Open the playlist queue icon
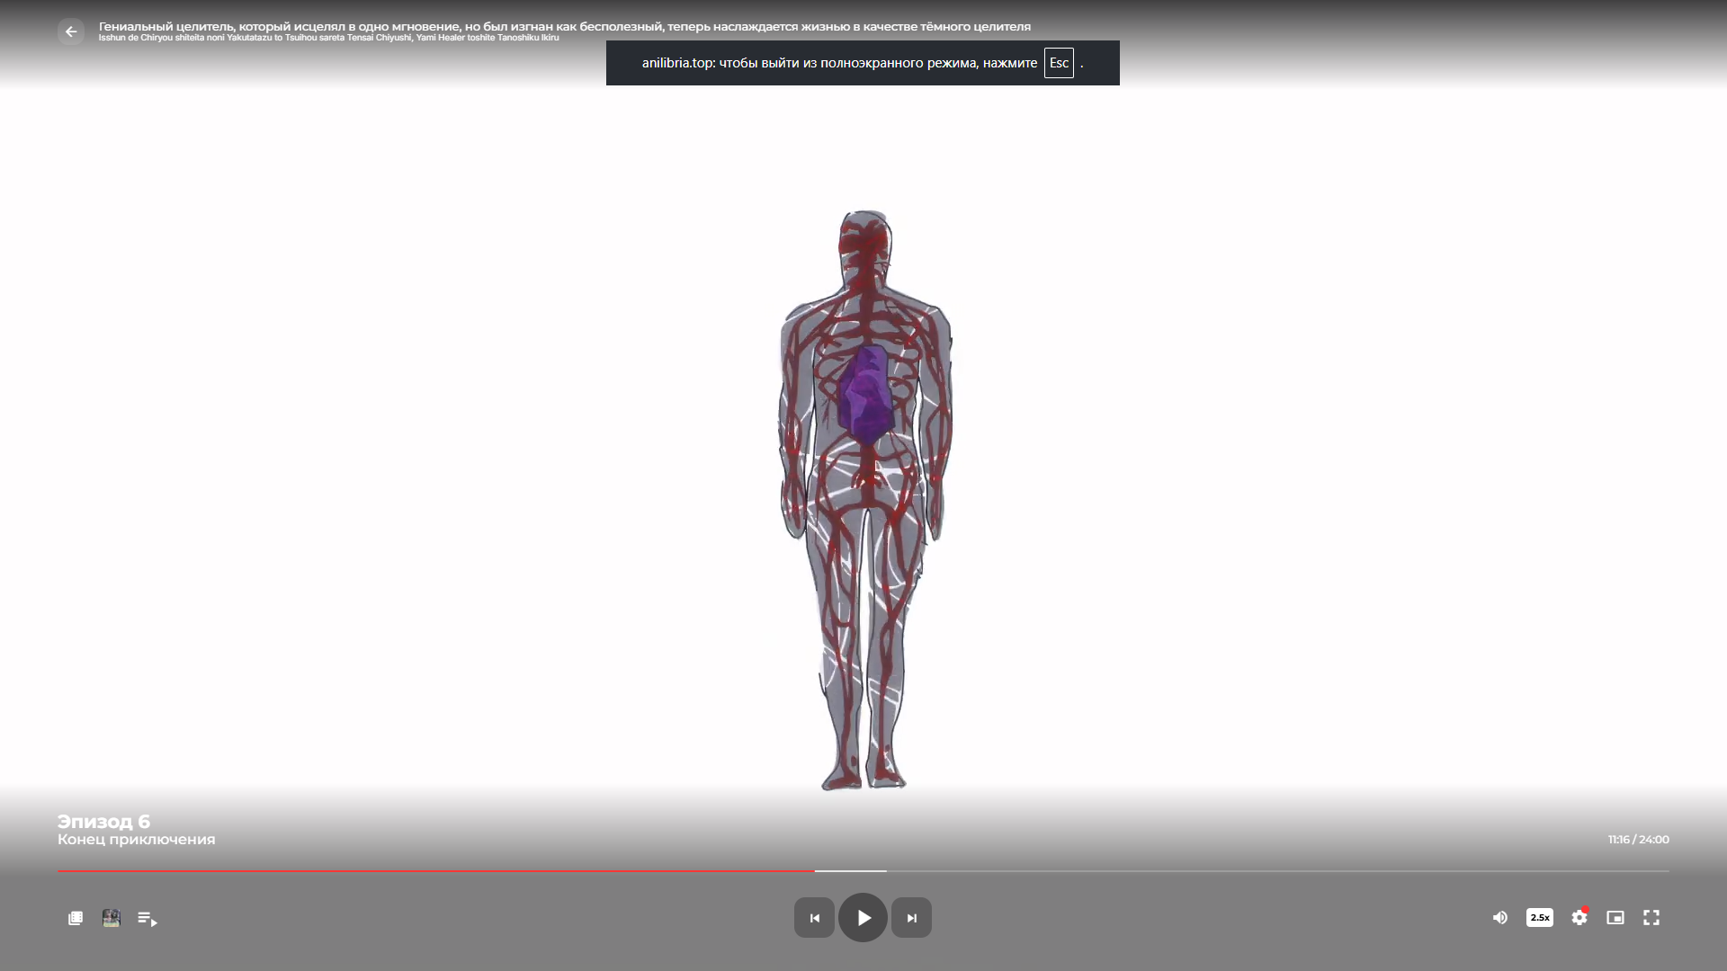Screen dimensions: 1727x971 click(x=147, y=918)
